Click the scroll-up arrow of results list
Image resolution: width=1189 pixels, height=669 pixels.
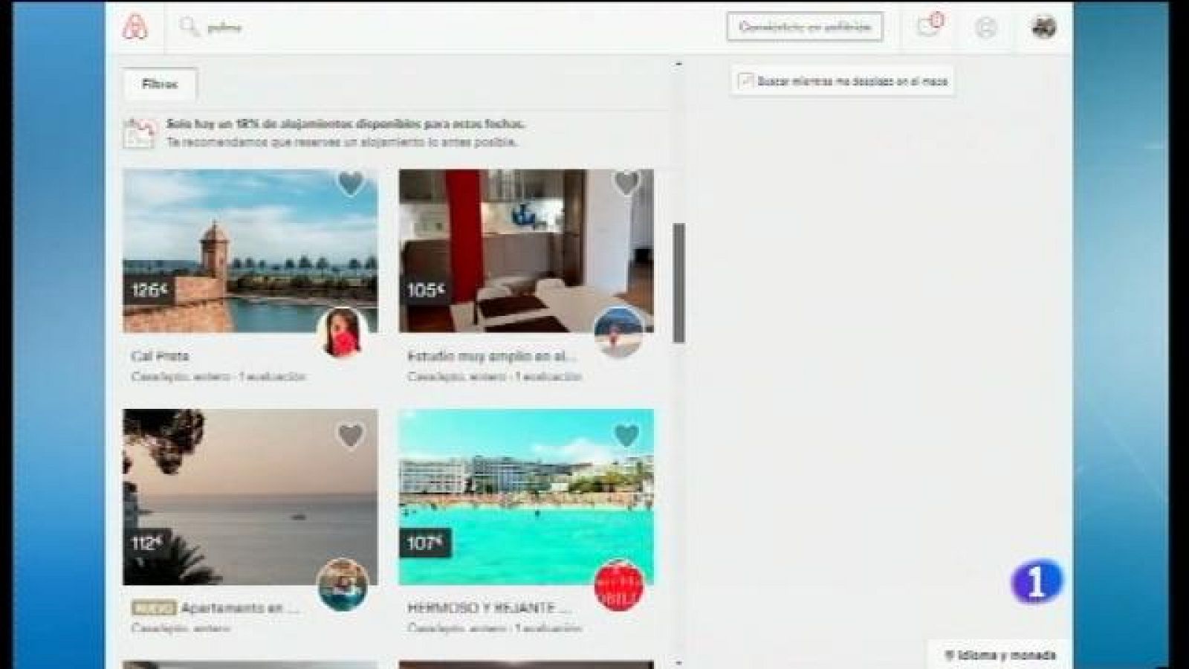678,65
